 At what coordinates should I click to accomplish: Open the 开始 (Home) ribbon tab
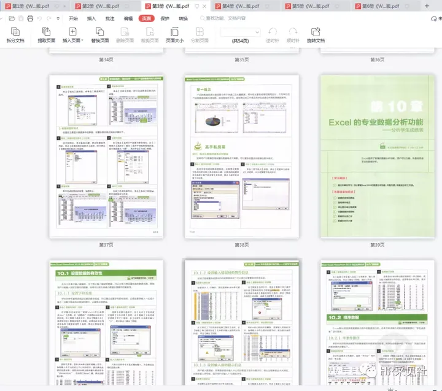coord(73,18)
